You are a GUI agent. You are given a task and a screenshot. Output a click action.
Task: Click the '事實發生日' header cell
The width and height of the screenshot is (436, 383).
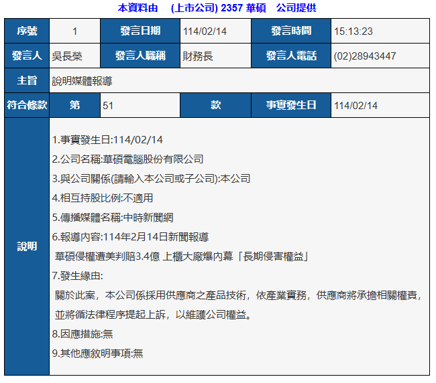[x=291, y=105]
